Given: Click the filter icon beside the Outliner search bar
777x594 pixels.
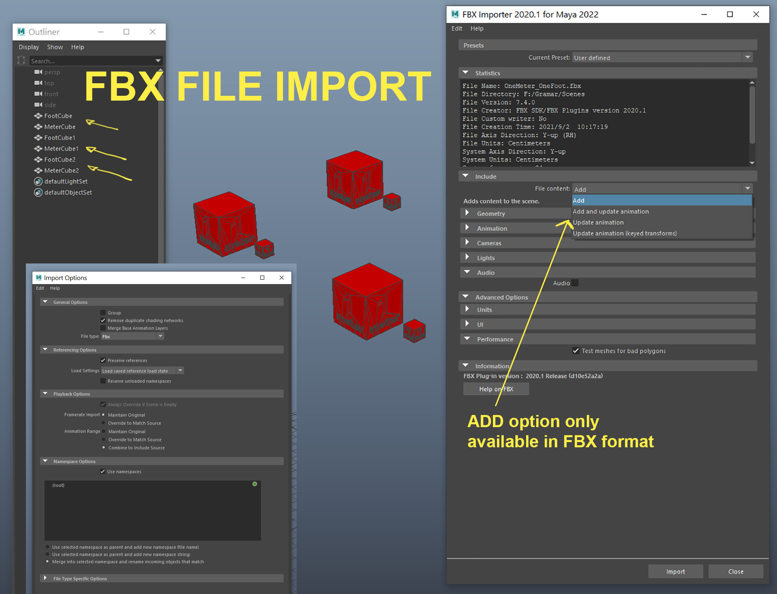Looking at the screenshot, I should pyautogui.click(x=21, y=60).
